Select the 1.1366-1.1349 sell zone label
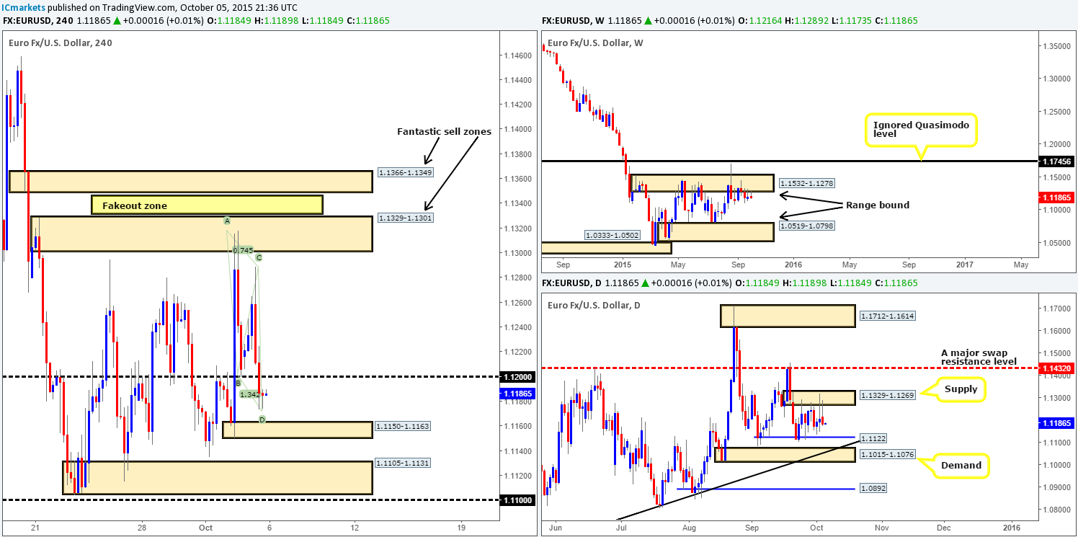The image size is (1078, 537). tap(405, 172)
